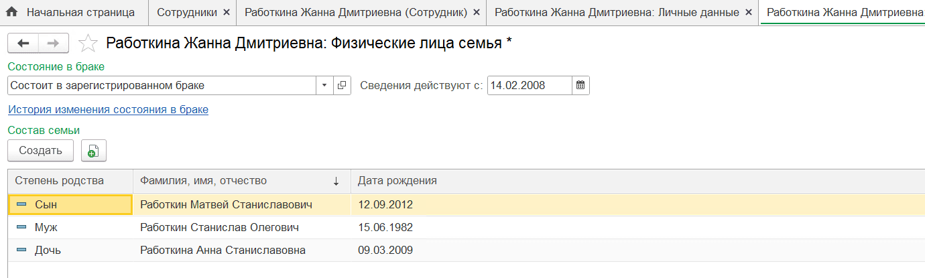
Task: Copy family member with green plus document icon
Action: click(94, 151)
